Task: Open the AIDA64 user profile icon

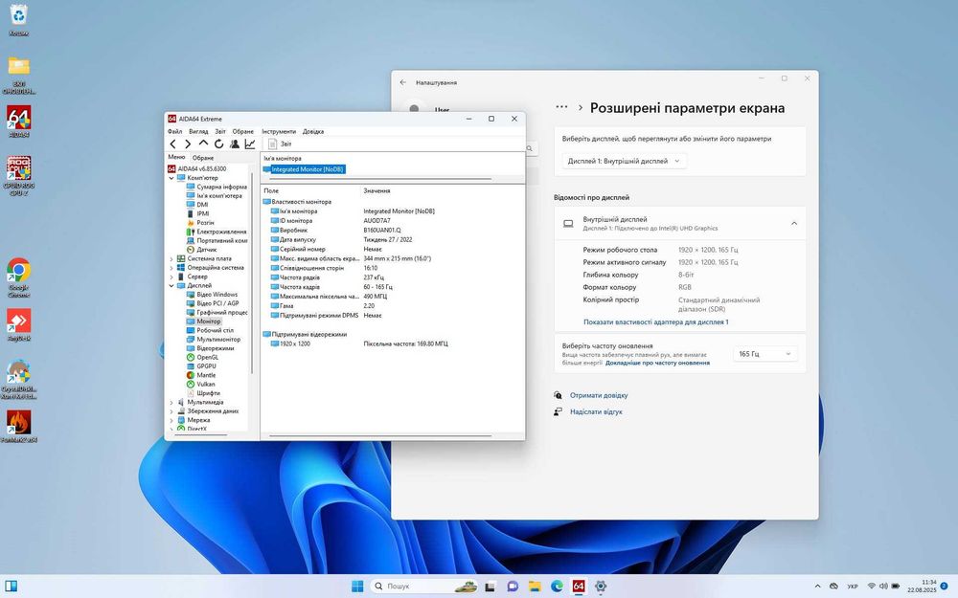Action: coord(235,144)
